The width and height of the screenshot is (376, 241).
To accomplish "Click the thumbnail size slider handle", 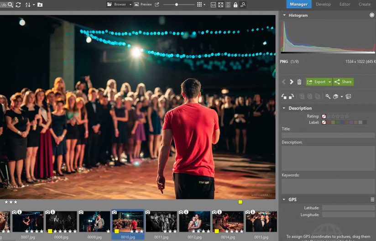I will 177,5.
